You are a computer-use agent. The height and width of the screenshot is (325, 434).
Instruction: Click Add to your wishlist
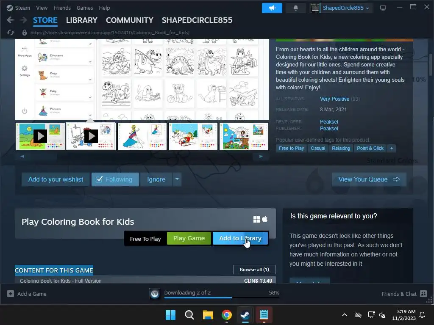tap(56, 179)
